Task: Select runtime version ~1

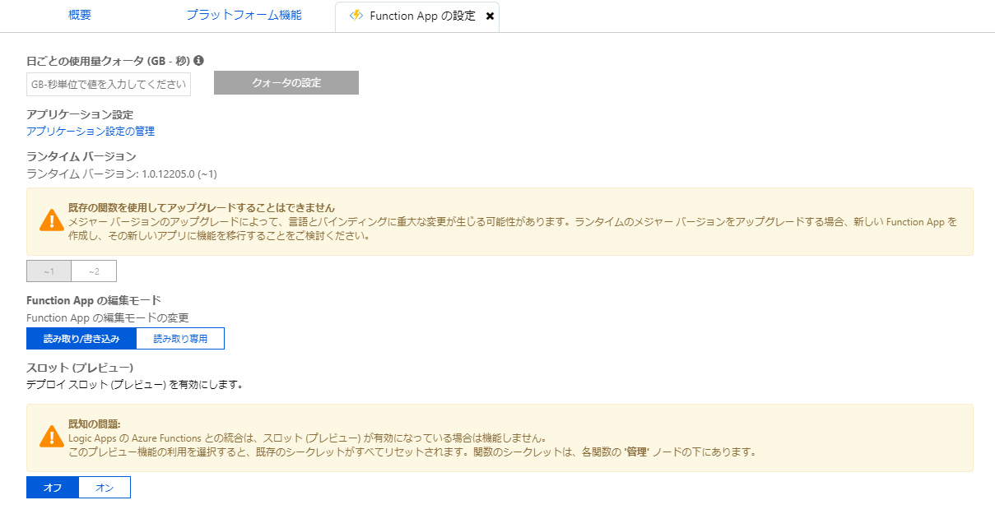Action: 49,271
